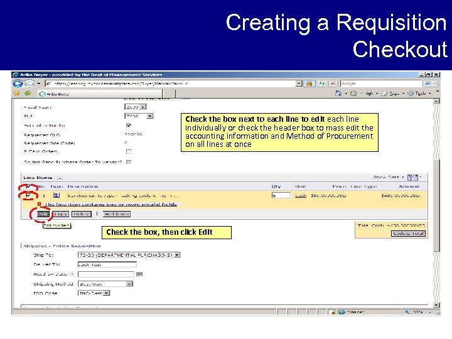
Task: Click the Delete button under line items
Action: (x=82, y=214)
